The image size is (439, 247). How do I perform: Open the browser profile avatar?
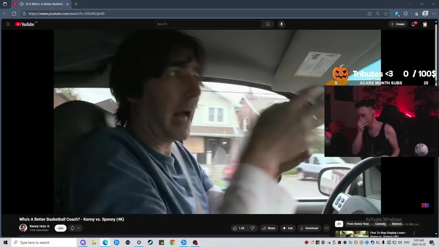425,14
